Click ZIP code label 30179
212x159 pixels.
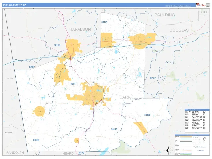(104, 22)
